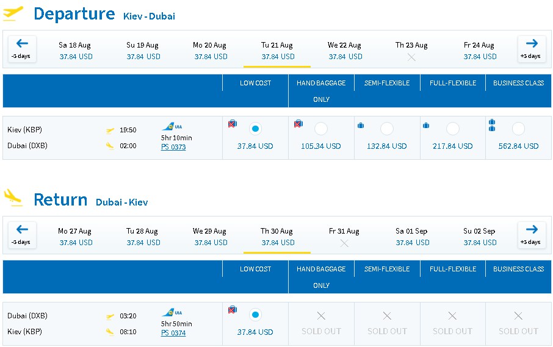Choose departure Hand Baggage Only fare 105.34 USD

pyautogui.click(x=321, y=129)
